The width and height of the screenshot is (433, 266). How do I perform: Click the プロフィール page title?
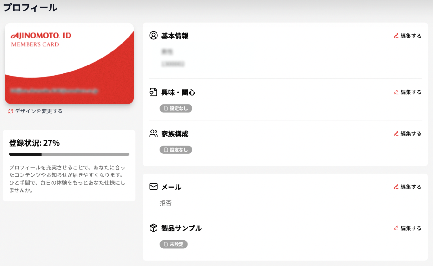[x=30, y=8]
